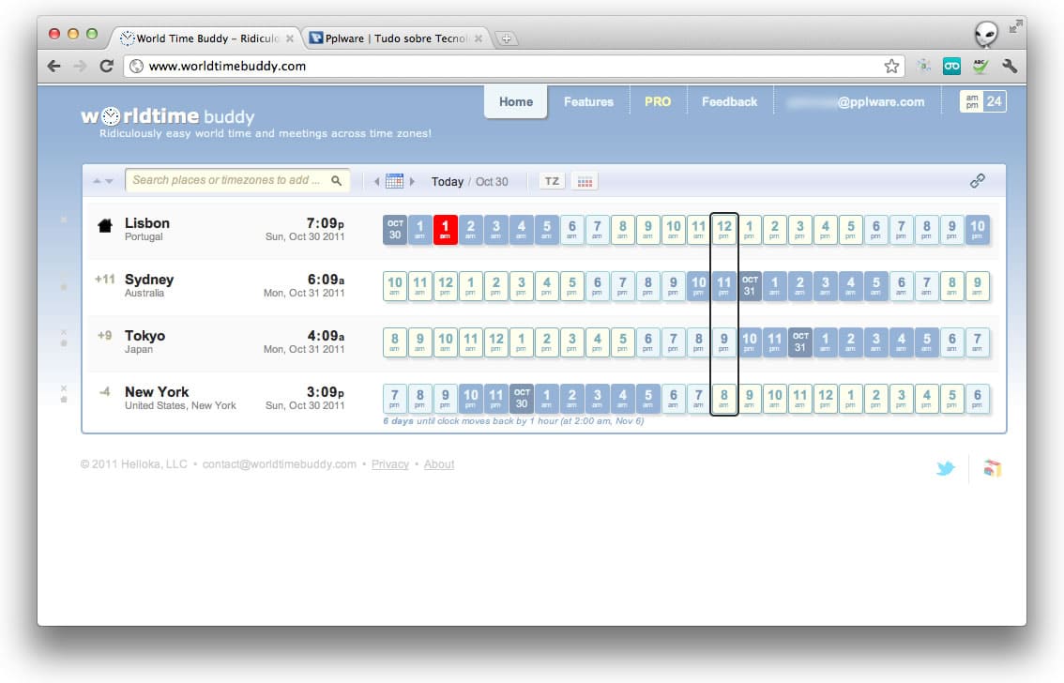Screen dimensions: 1064x683
Task: Open the date picker calendar icon
Action: [x=394, y=181]
